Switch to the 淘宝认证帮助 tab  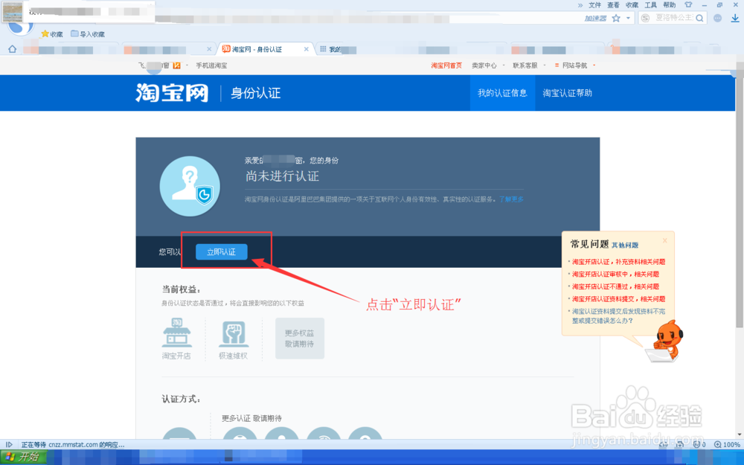click(568, 93)
